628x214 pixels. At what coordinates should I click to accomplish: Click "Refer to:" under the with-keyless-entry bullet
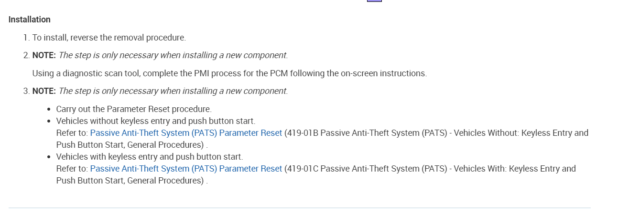(72, 169)
